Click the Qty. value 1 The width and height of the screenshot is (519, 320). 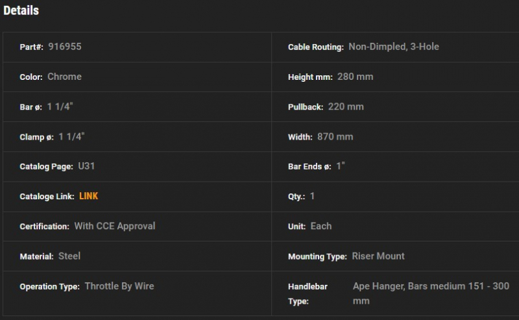click(x=312, y=196)
